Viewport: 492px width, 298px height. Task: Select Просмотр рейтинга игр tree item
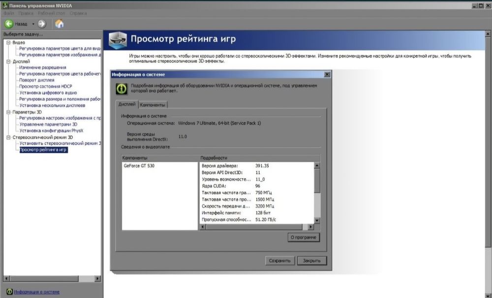[x=43, y=150]
